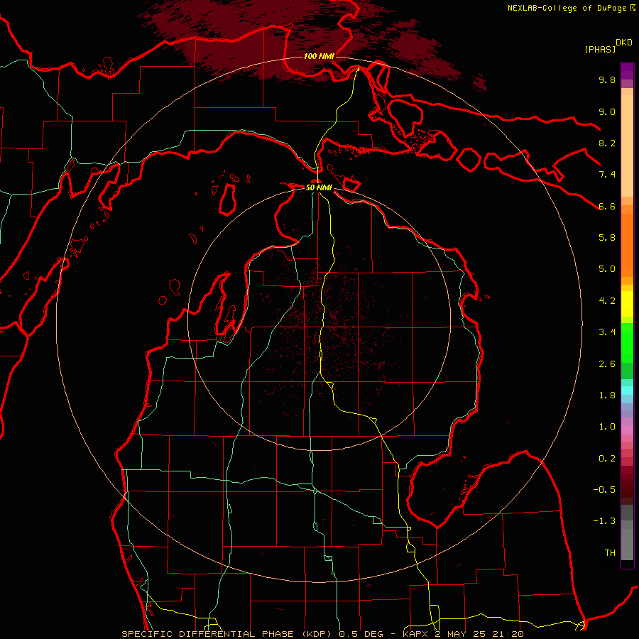Pick the orange band of the color scale
This screenshot has width=639, height=639.
point(627,246)
